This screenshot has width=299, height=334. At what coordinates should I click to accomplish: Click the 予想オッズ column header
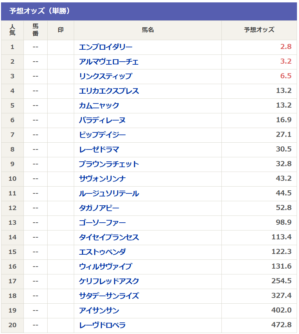pyautogui.click(x=259, y=30)
